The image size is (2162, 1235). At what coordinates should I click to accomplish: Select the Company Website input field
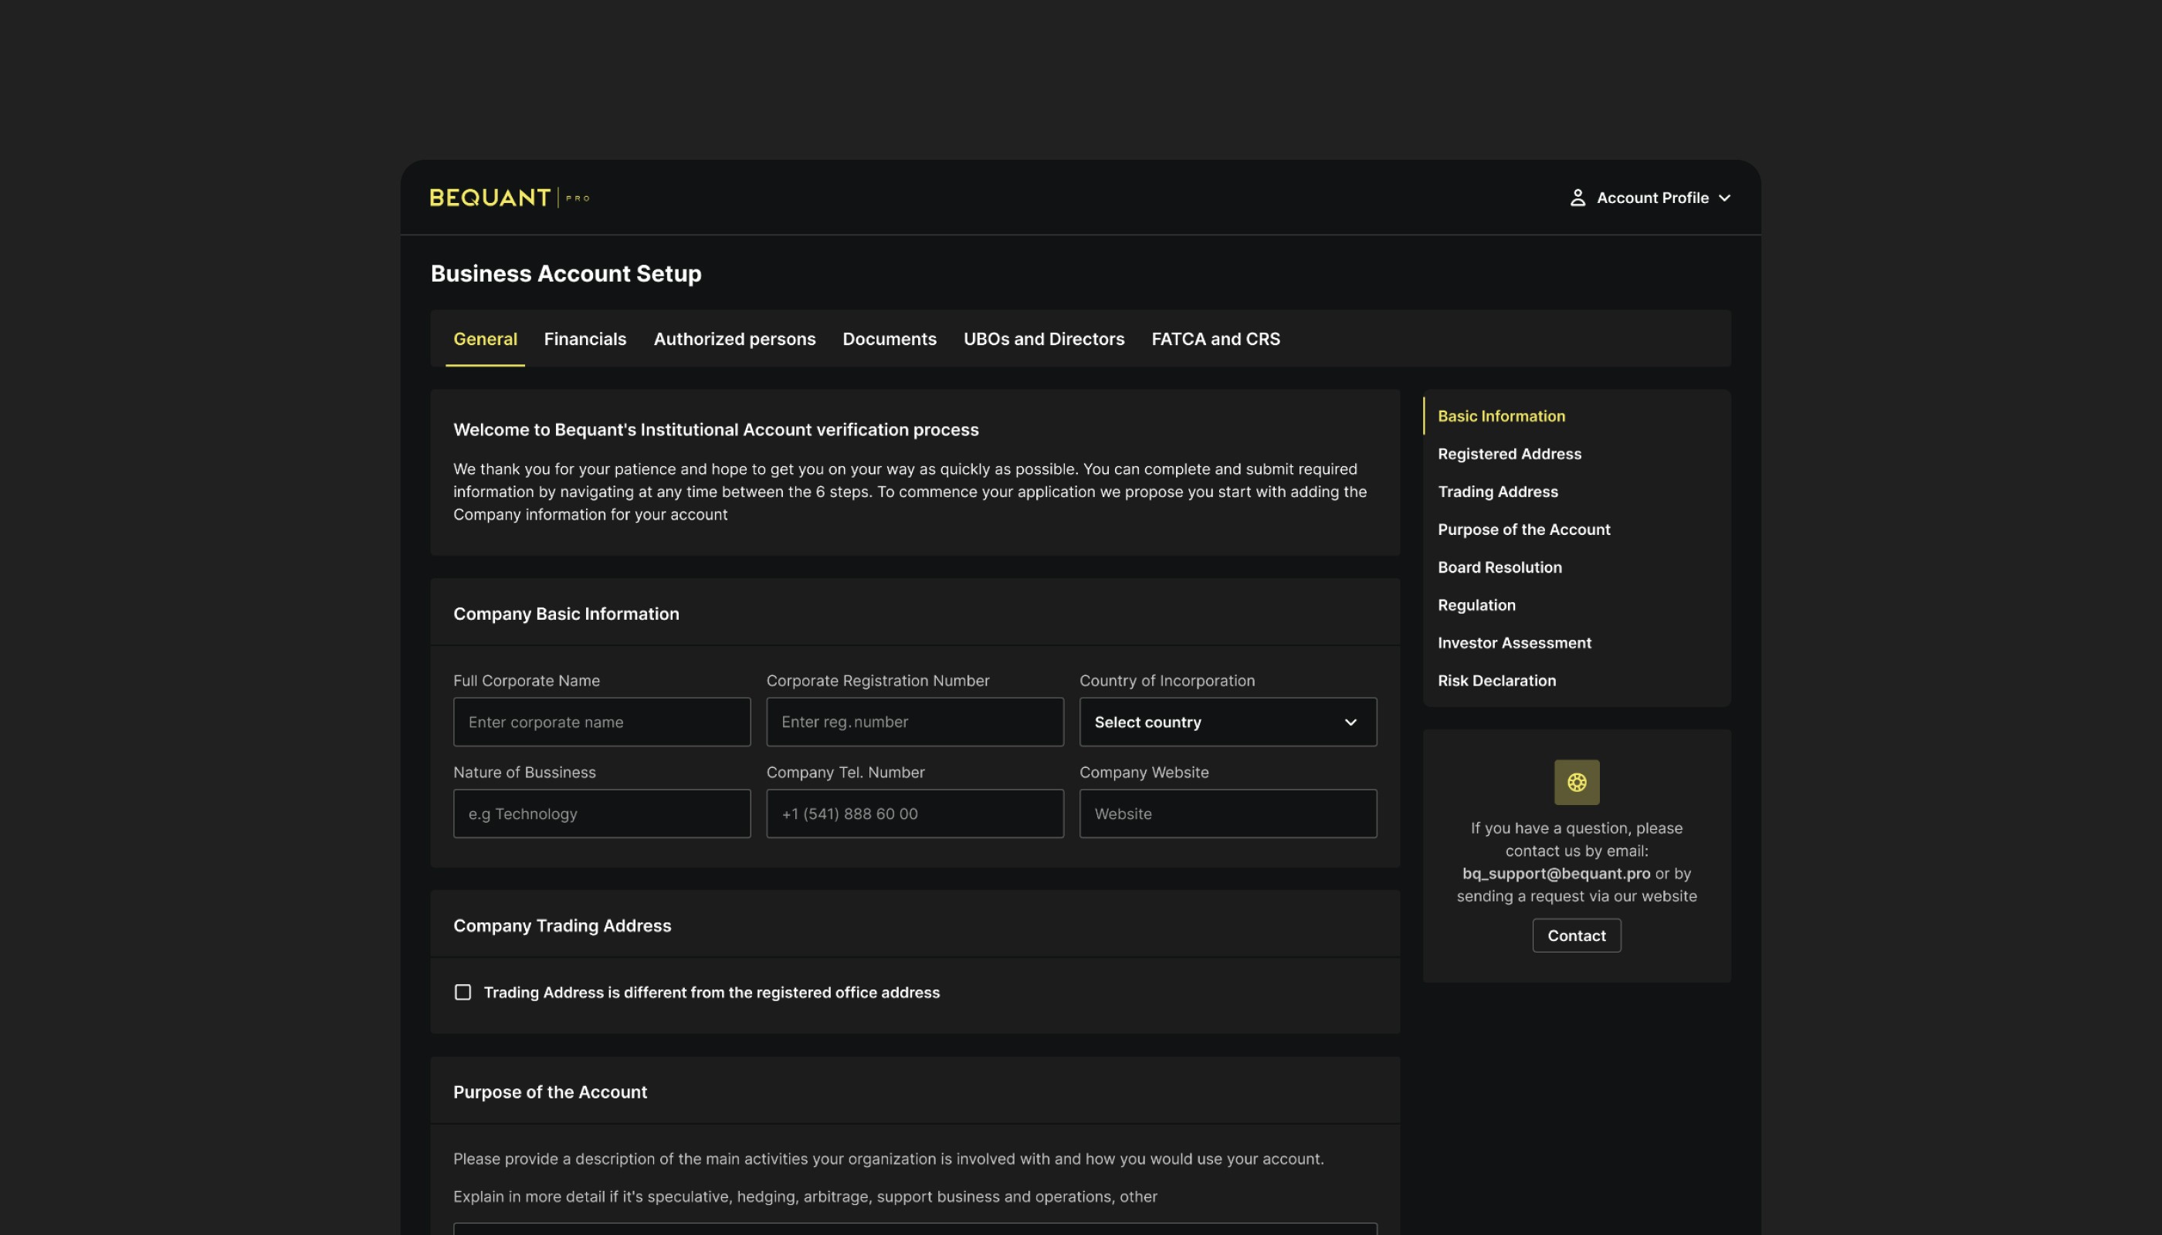pos(1227,814)
